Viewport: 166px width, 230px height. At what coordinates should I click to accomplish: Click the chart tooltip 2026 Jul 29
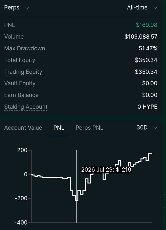pos(106,170)
